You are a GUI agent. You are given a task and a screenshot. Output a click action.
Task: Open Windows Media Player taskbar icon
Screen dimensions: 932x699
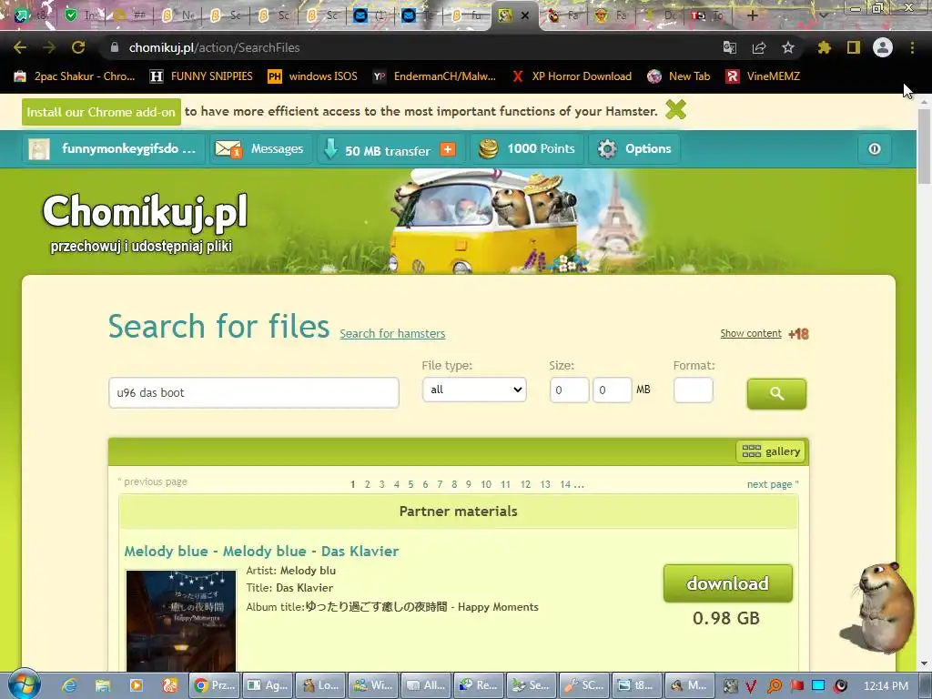[x=137, y=686]
